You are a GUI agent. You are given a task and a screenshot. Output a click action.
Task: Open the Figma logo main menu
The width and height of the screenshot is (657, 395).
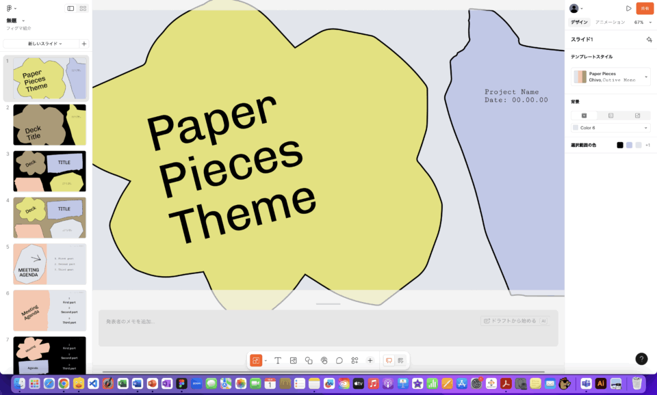tap(10, 8)
